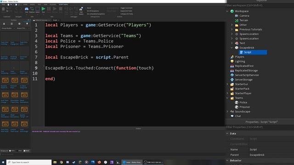Open the Windows Start menu
Screen dimensions: 294x165
point(3,162)
